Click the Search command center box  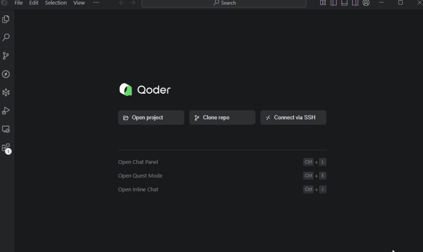pos(224,3)
